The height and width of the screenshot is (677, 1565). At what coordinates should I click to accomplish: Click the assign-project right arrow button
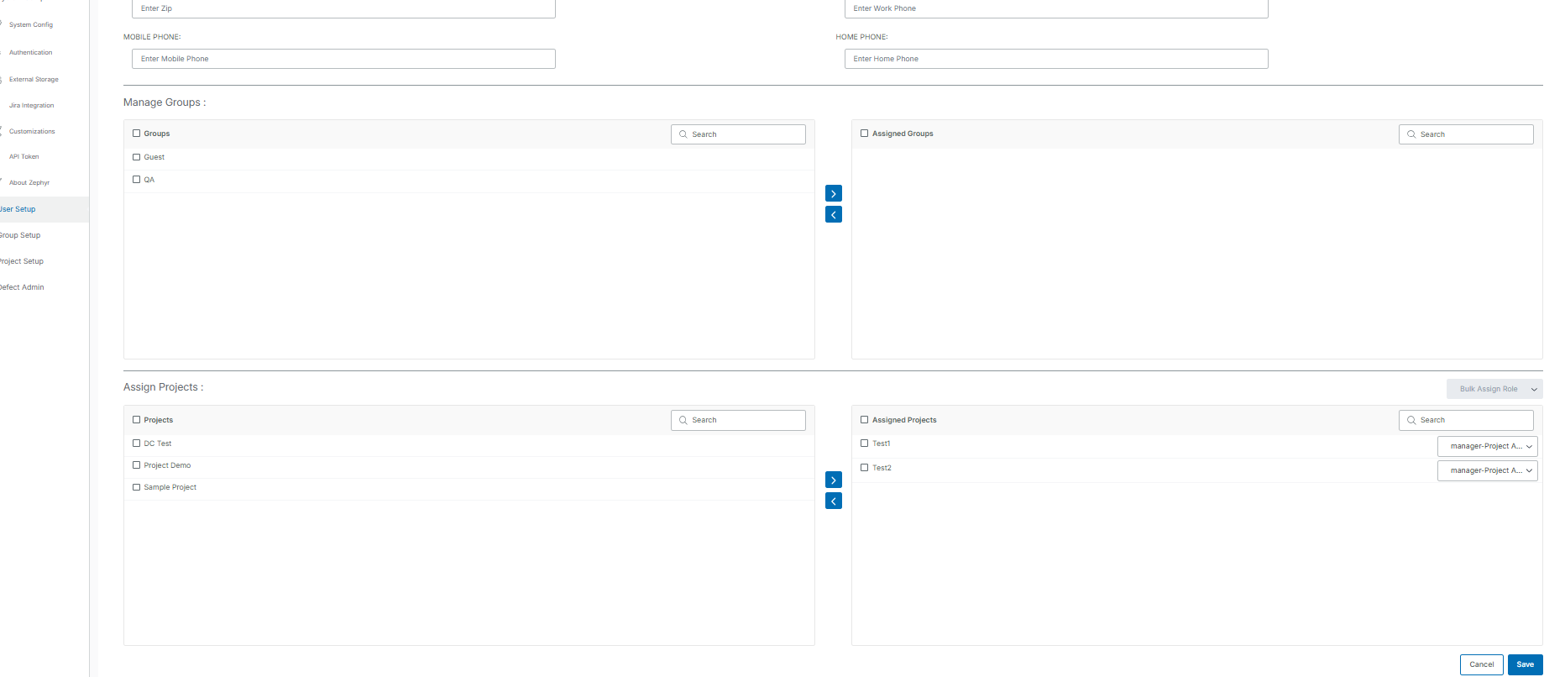click(x=833, y=480)
